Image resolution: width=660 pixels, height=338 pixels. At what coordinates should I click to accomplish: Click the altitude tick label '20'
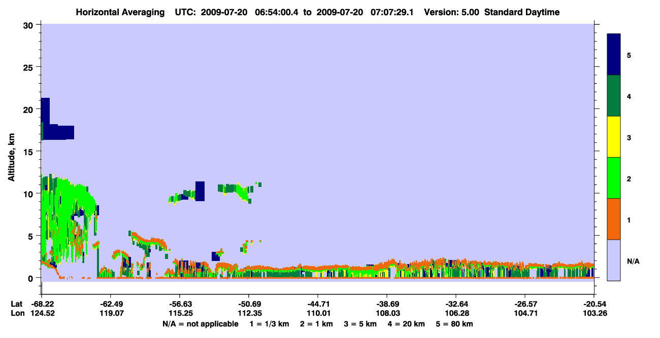pos(29,109)
